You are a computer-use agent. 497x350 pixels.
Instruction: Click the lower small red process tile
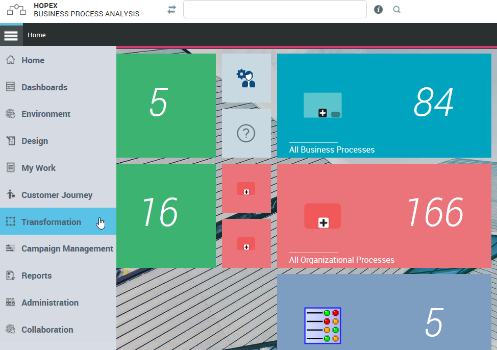[x=246, y=243]
